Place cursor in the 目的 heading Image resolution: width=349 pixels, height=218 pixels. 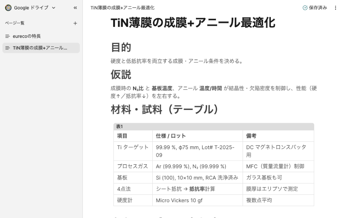(x=121, y=48)
